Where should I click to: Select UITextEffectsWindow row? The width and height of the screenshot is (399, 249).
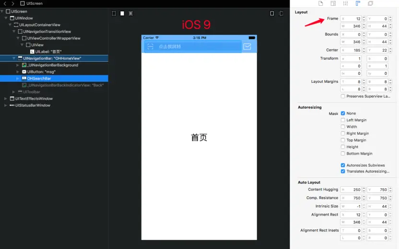pos(54,99)
